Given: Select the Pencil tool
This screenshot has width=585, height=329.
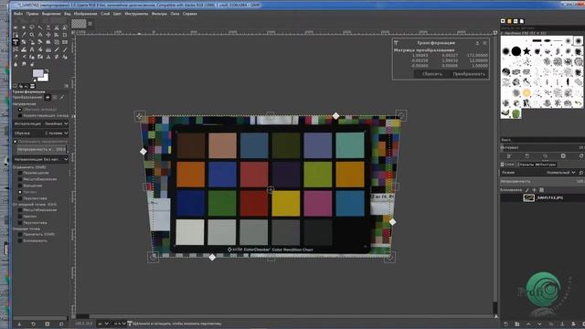Looking at the screenshot, I should point(57,49).
